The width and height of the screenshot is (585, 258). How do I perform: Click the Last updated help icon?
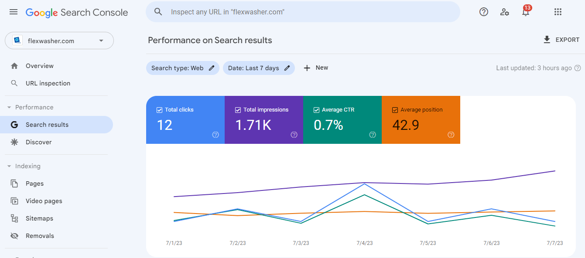click(578, 68)
